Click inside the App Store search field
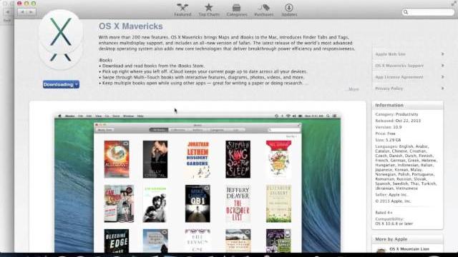Viewport: 458px width, 257px height. click(x=428, y=12)
